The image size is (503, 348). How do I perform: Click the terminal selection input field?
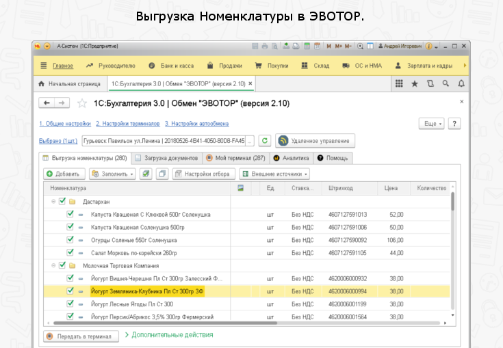point(163,141)
